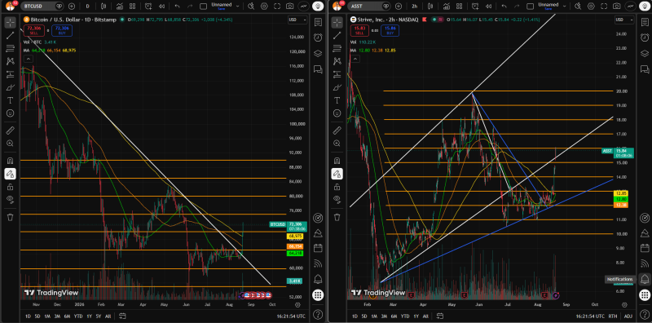Hide all drawings with eye icon on ASST
This screenshot has width=652, height=323.
point(337,199)
